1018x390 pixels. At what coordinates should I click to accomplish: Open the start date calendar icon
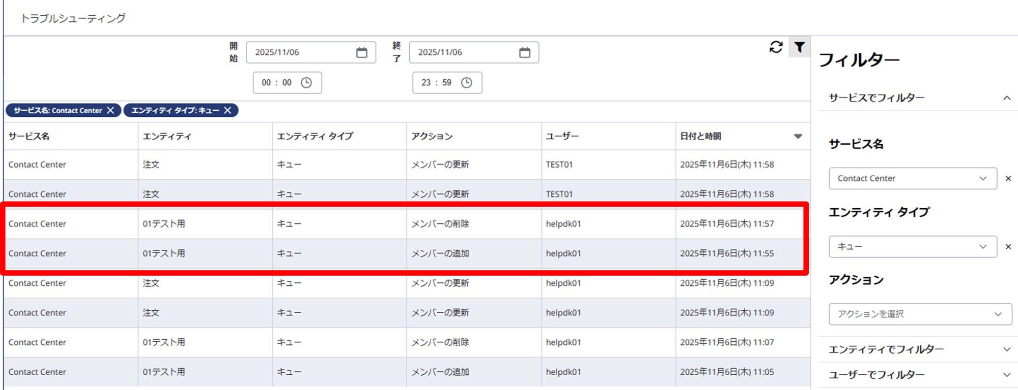coord(361,52)
